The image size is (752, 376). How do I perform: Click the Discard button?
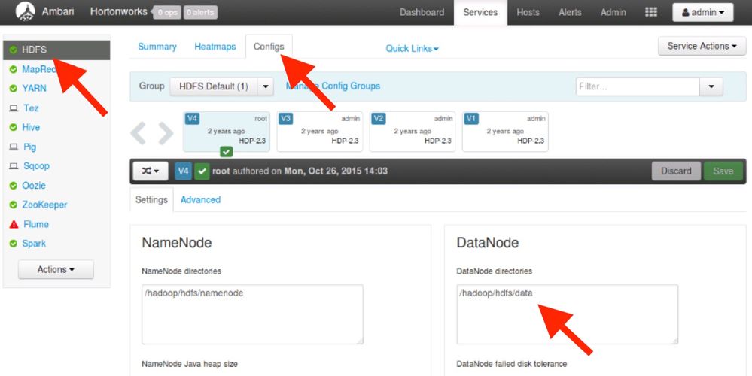coord(676,171)
